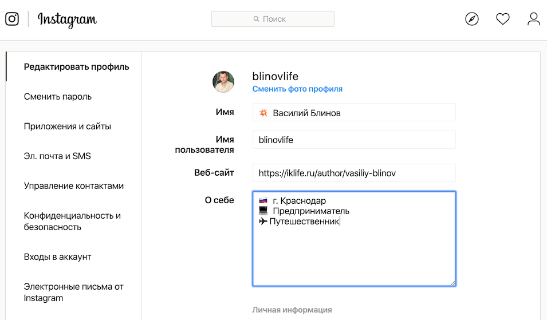Click the resize handle of the О себе textarea
This screenshot has height=320, width=547.
[x=452, y=283]
